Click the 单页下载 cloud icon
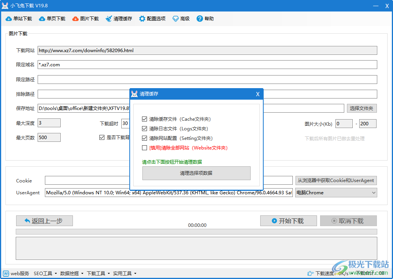 42,19
